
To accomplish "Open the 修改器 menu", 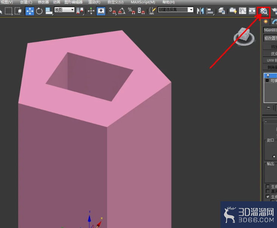I will (43, 2).
